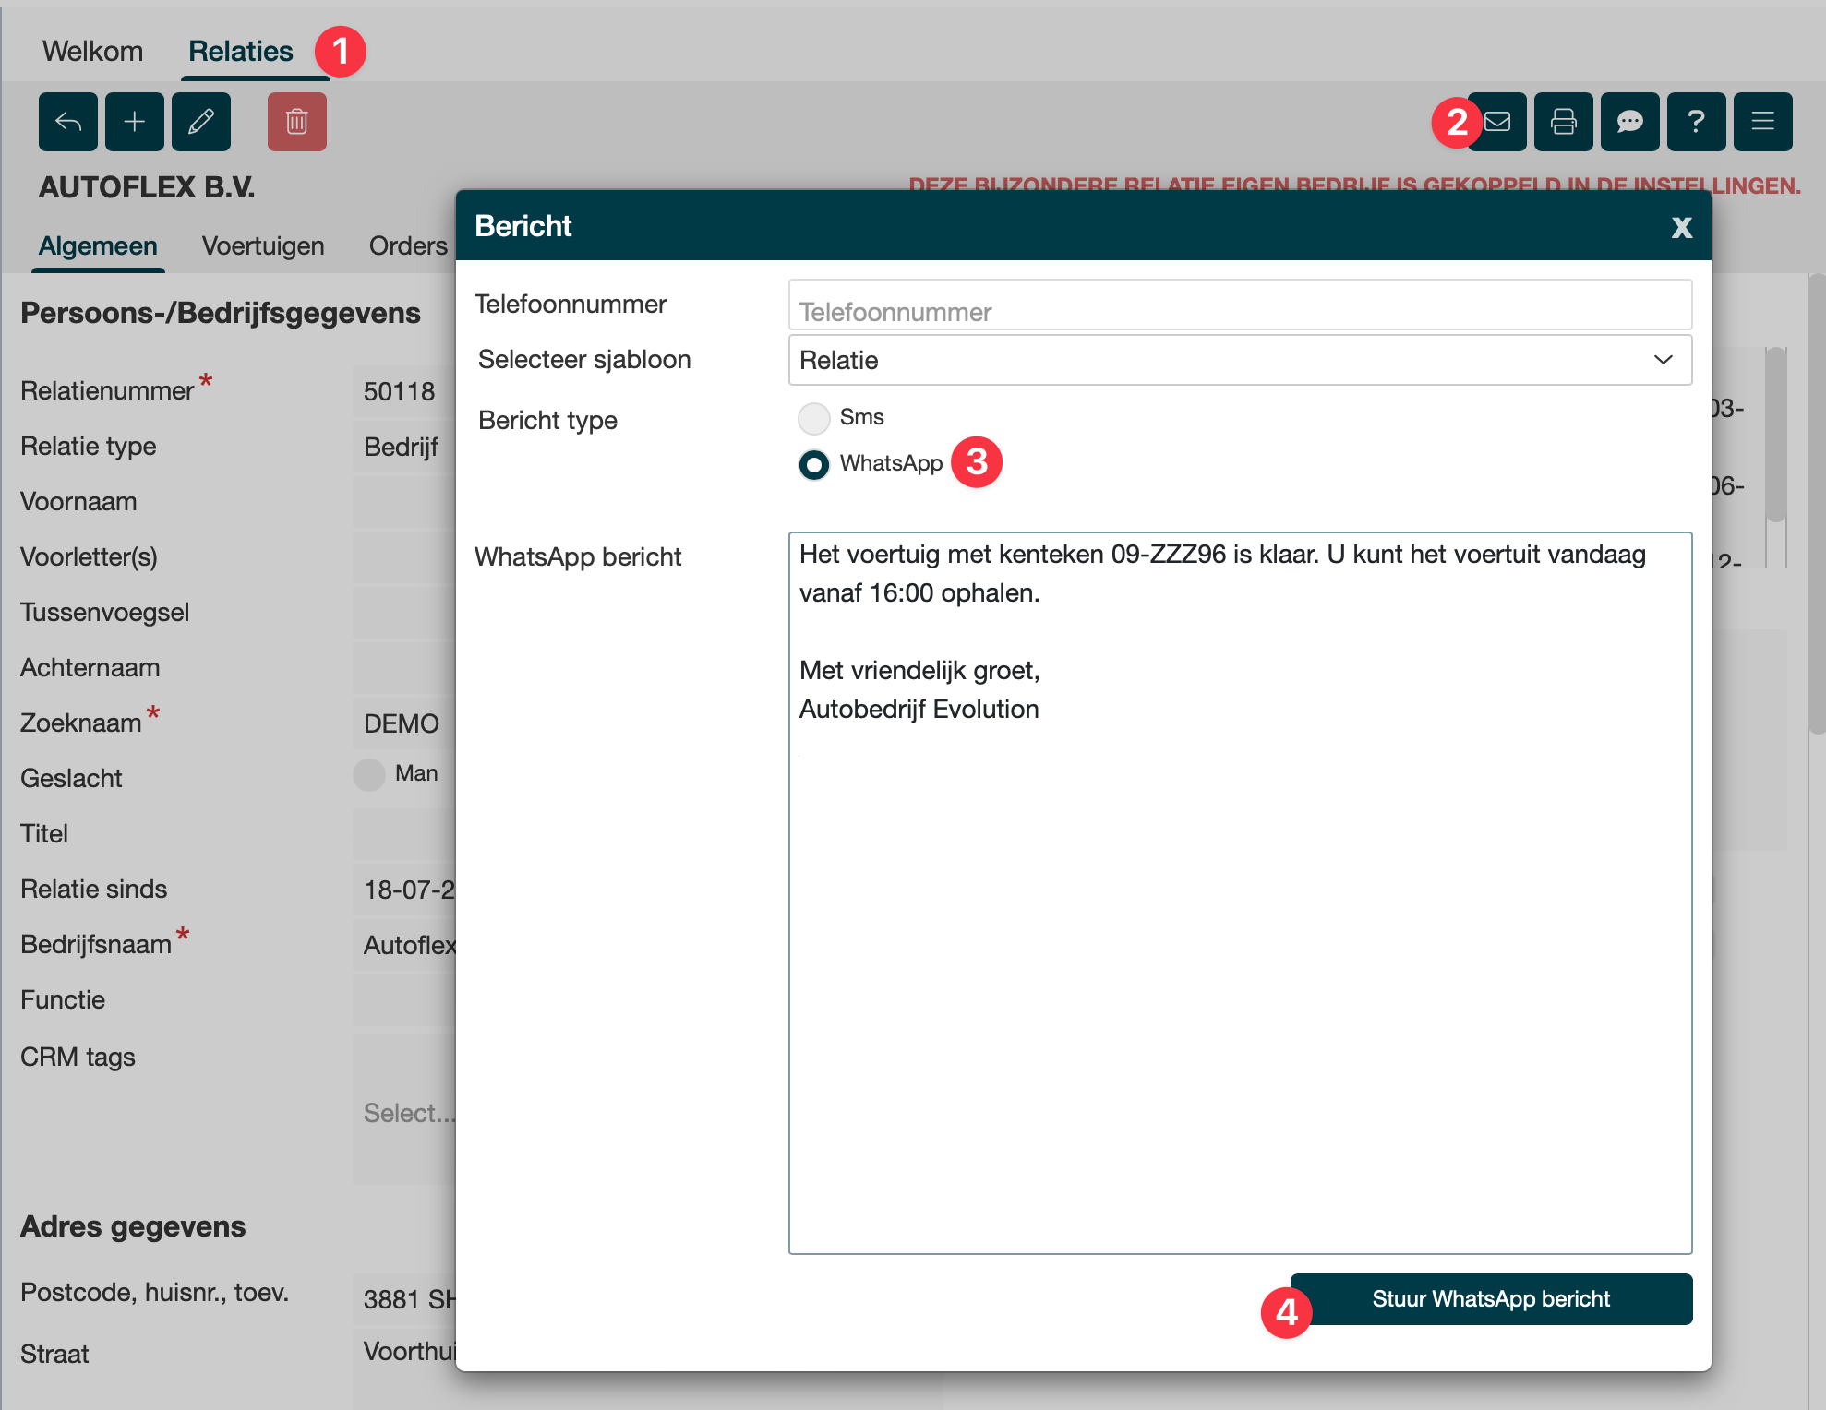The width and height of the screenshot is (1826, 1410).
Task: Click the printer icon
Action: pyautogui.click(x=1563, y=122)
